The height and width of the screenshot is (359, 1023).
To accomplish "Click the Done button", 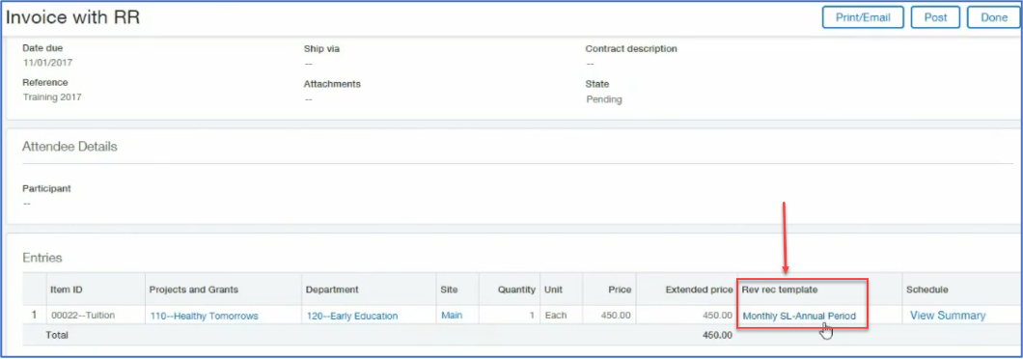I will click(x=994, y=17).
